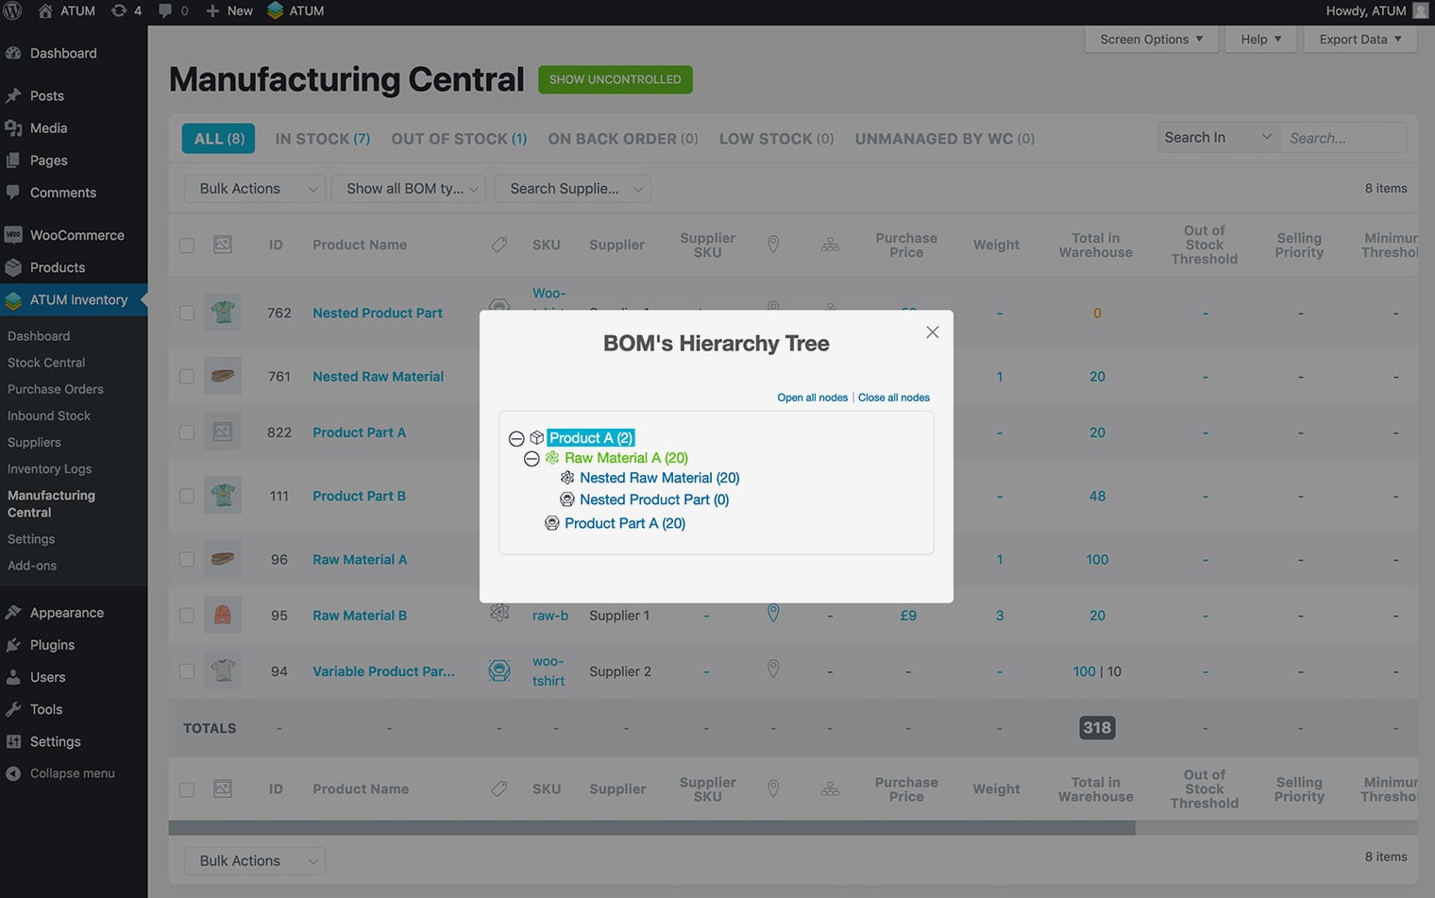The width and height of the screenshot is (1435, 898).
Task: Click the BOM type icon for Variable Product Part
Action: coord(499,670)
